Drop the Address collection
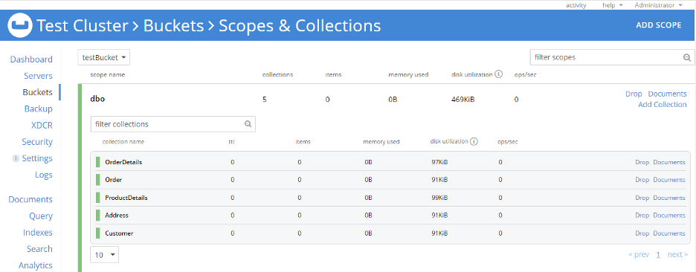The width and height of the screenshot is (696, 272). [642, 216]
